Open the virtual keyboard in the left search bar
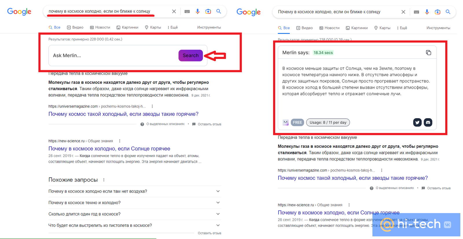The width and height of the screenshot is (463, 239). pos(187,11)
